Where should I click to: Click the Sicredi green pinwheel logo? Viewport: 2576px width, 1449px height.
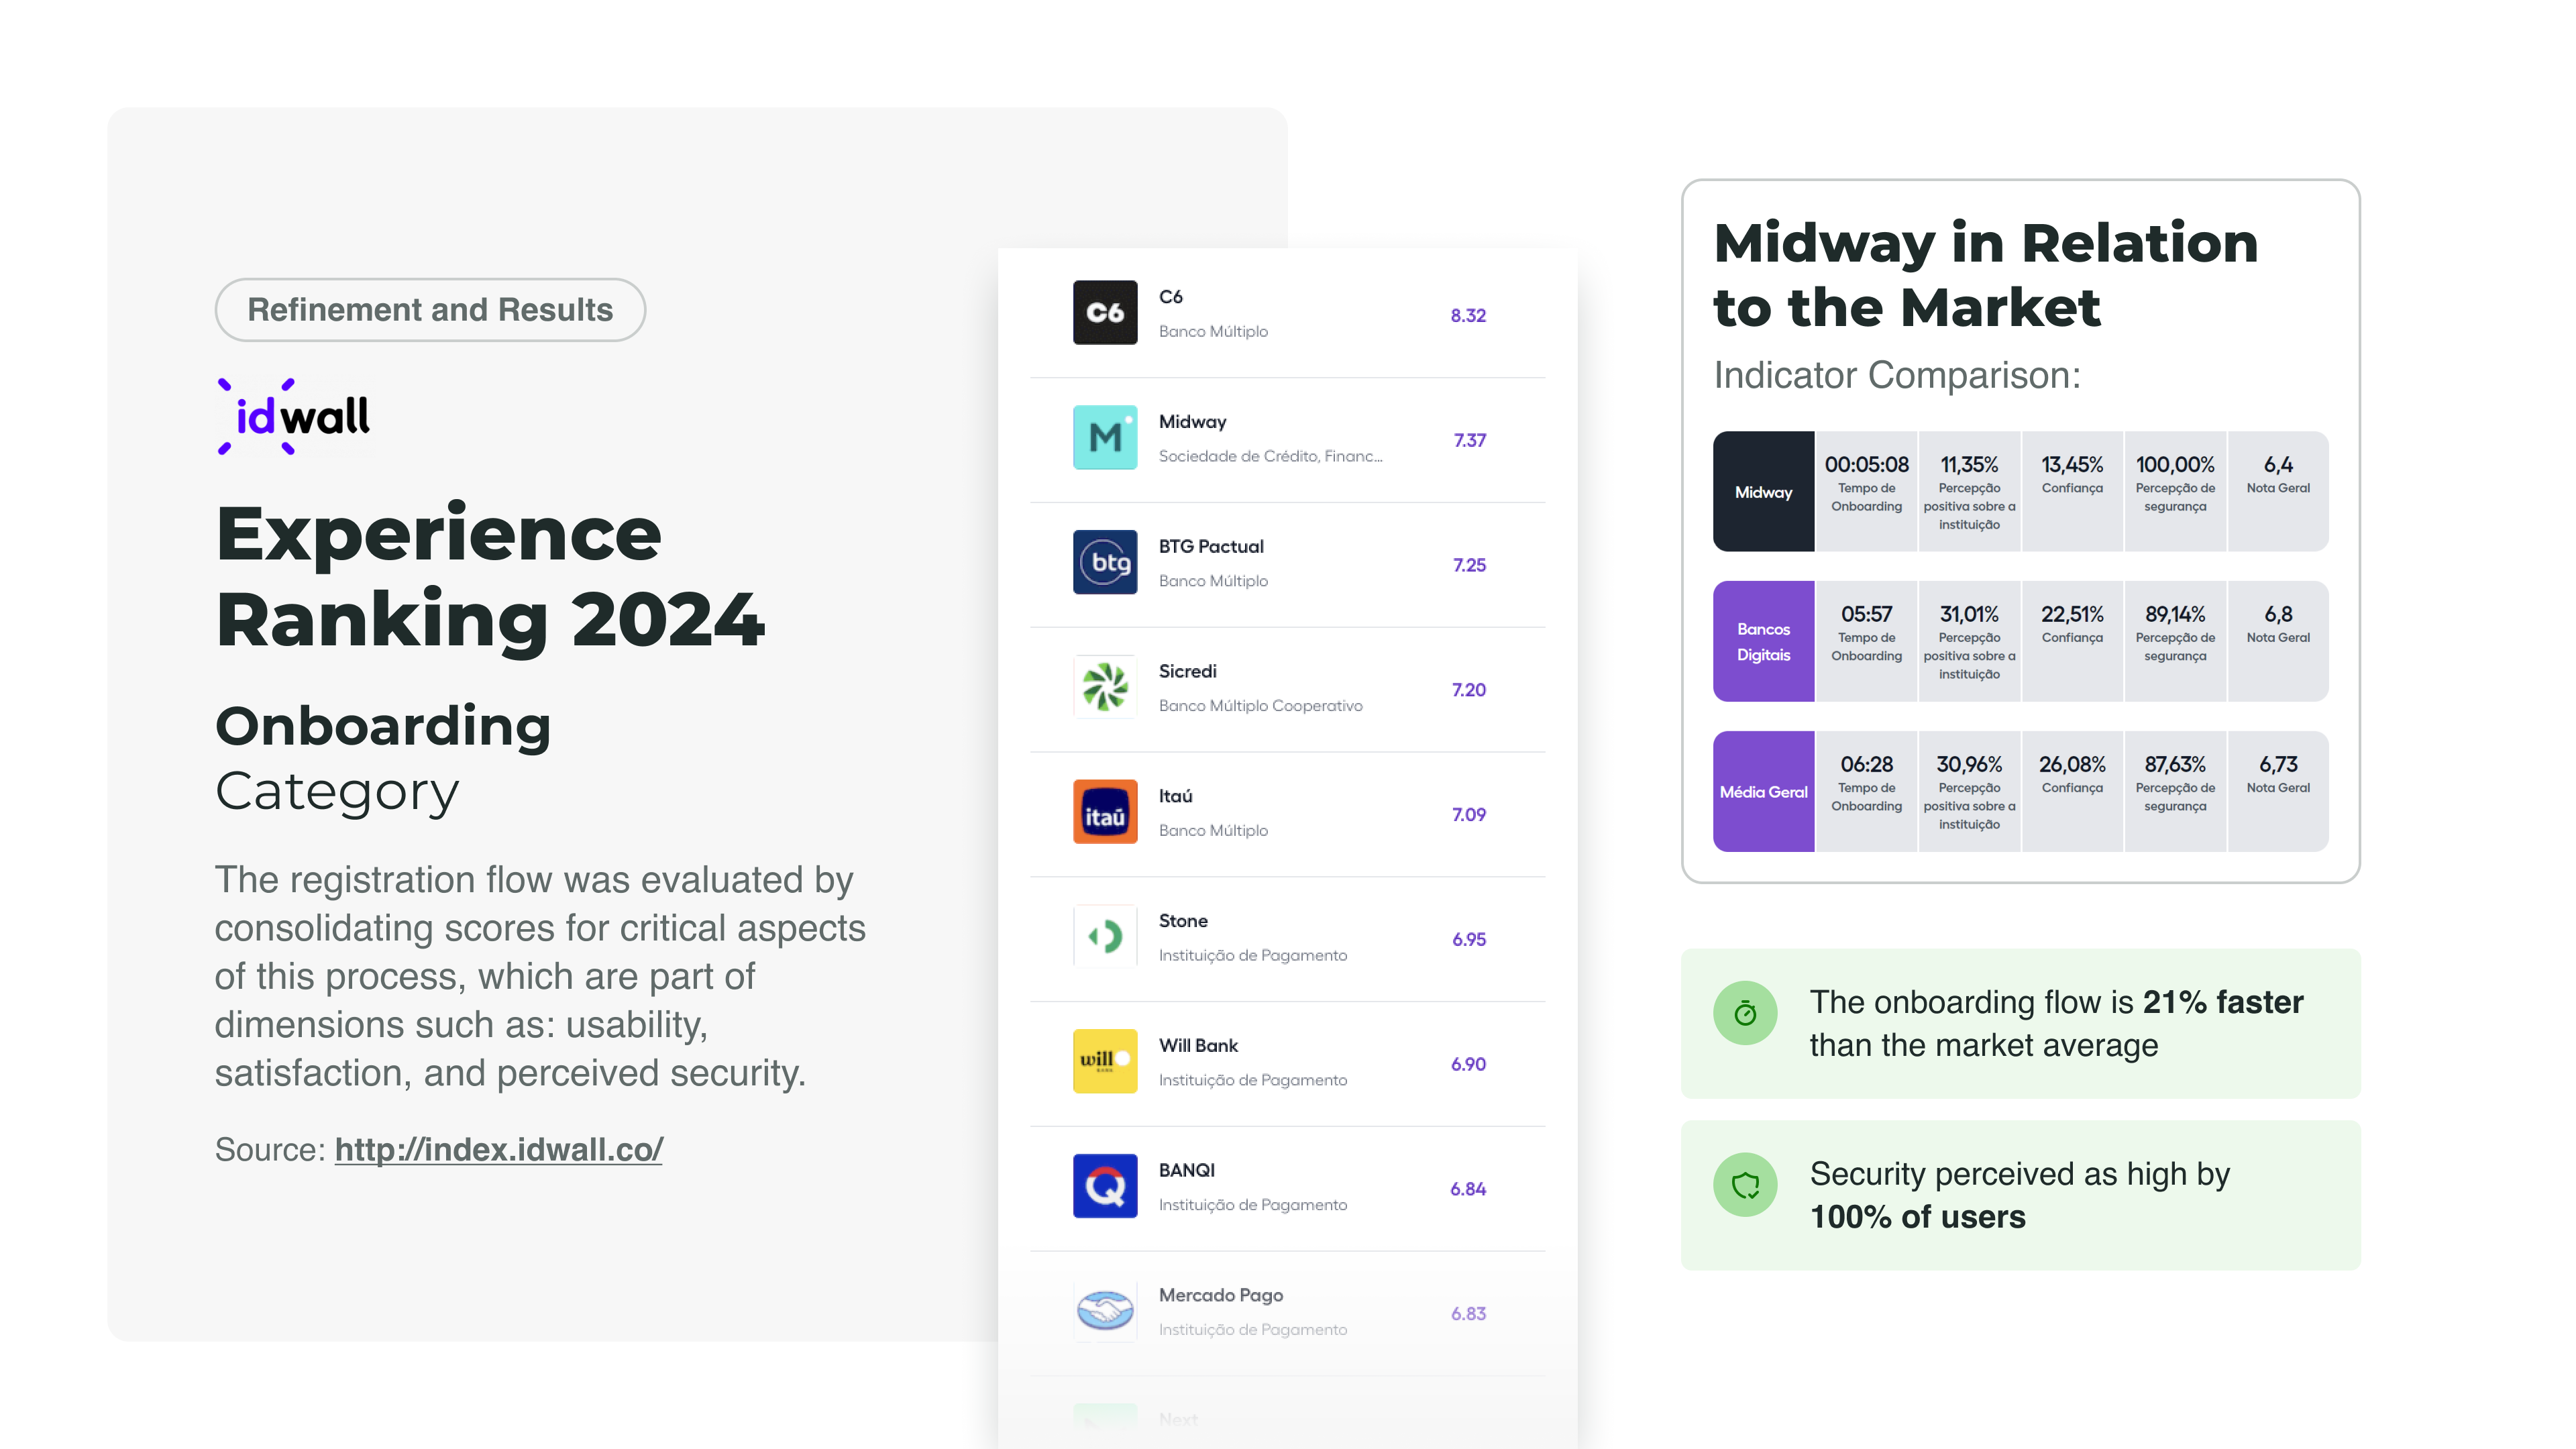click(x=1105, y=688)
